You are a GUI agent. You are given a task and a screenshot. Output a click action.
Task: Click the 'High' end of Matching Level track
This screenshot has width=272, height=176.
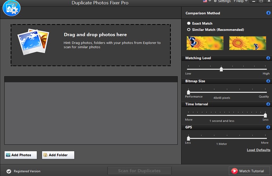266,73
